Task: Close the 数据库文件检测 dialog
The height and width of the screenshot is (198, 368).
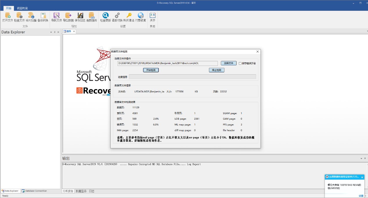Action: tap(257, 51)
